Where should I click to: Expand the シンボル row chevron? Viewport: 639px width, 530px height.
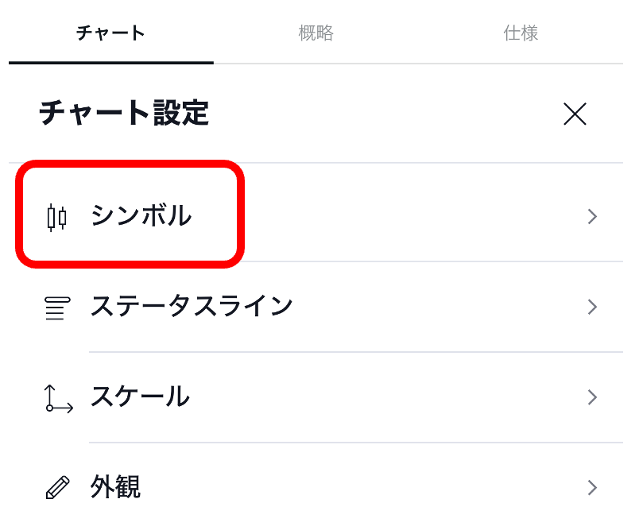(x=591, y=217)
